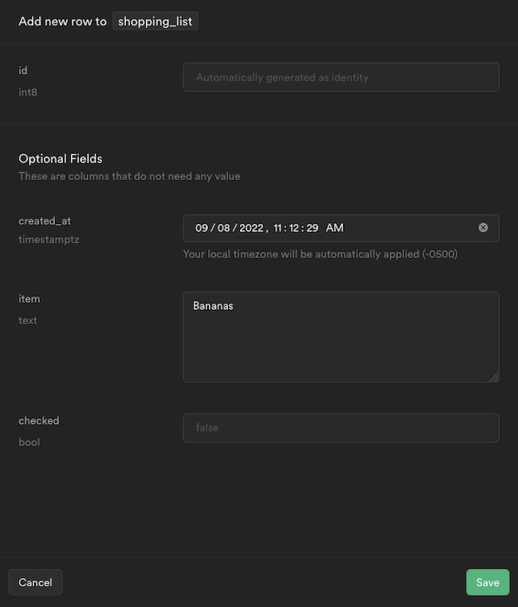The image size is (518, 607).
Task: Select the minutes 12 in created_at
Action: pos(294,228)
